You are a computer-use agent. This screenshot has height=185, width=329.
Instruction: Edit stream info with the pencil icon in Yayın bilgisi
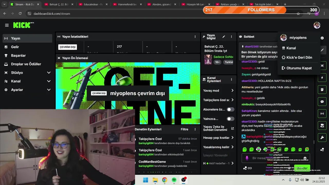[x=224, y=37]
